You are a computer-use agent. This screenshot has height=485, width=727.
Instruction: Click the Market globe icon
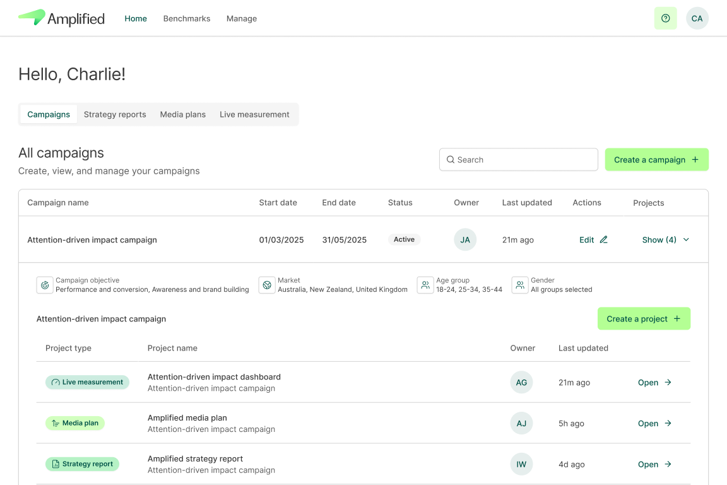coord(267,285)
